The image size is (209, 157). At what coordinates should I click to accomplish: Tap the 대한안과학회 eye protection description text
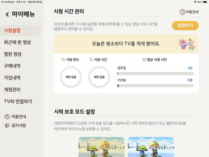tap(120, 126)
